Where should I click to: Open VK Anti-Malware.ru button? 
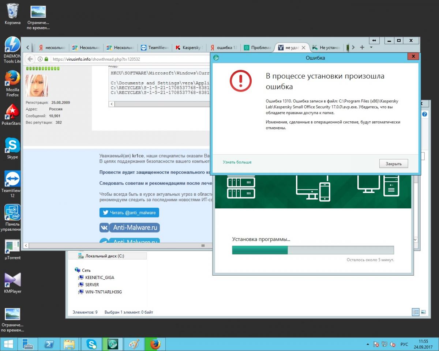coord(130,227)
